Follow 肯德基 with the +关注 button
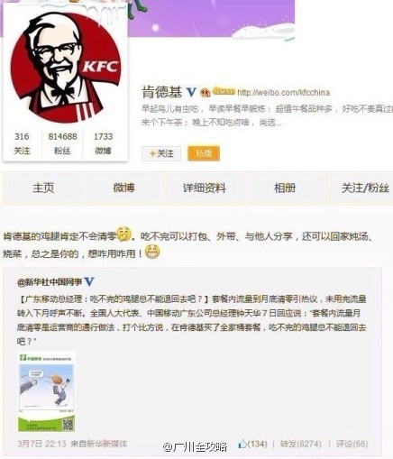This screenshot has width=393, height=459. (161, 153)
